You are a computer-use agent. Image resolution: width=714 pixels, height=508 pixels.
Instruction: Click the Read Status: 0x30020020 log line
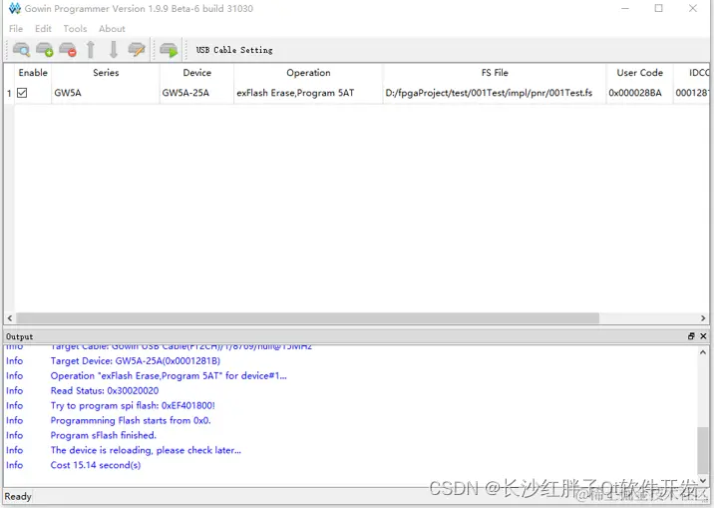tap(105, 390)
